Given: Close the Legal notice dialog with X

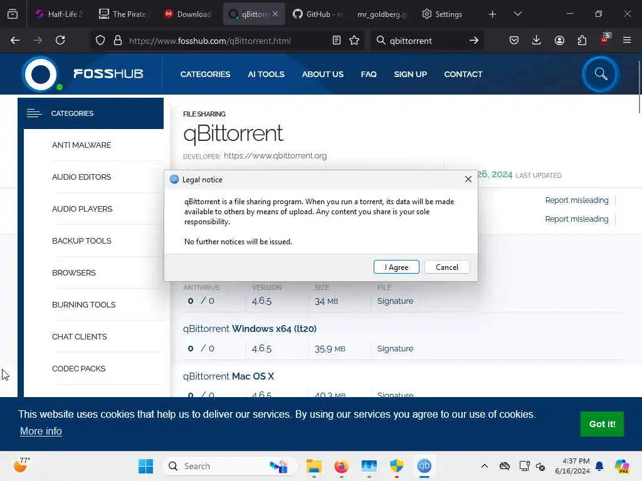Looking at the screenshot, I should pyautogui.click(x=468, y=179).
